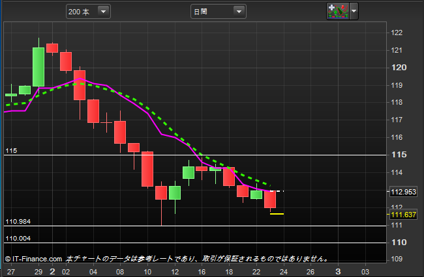Screen dimensions: 424x277
Task: Open the 日間 timeframe dropdown
Action: 219,12
